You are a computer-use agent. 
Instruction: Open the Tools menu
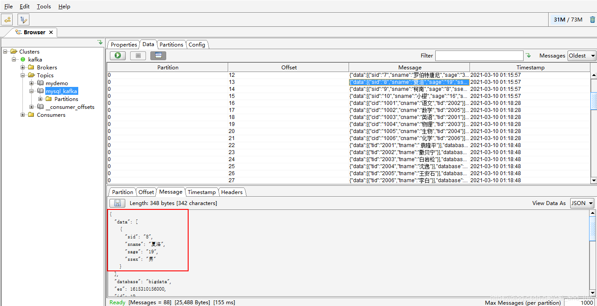click(44, 7)
